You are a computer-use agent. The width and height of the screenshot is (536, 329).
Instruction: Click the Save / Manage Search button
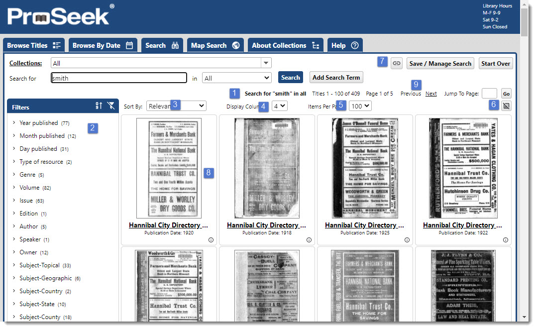(x=440, y=64)
